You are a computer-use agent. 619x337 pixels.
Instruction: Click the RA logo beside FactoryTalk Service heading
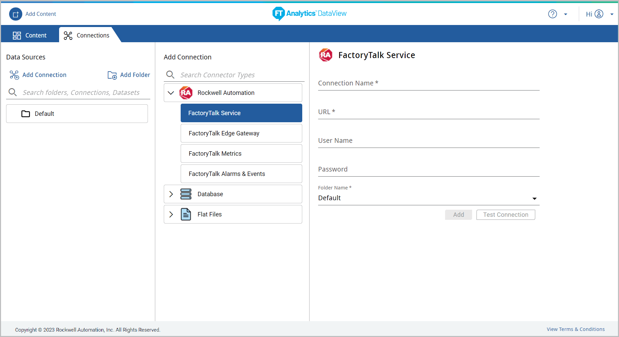coord(326,55)
